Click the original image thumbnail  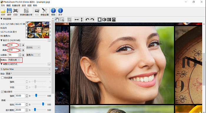pyautogui.click(x=38, y=30)
